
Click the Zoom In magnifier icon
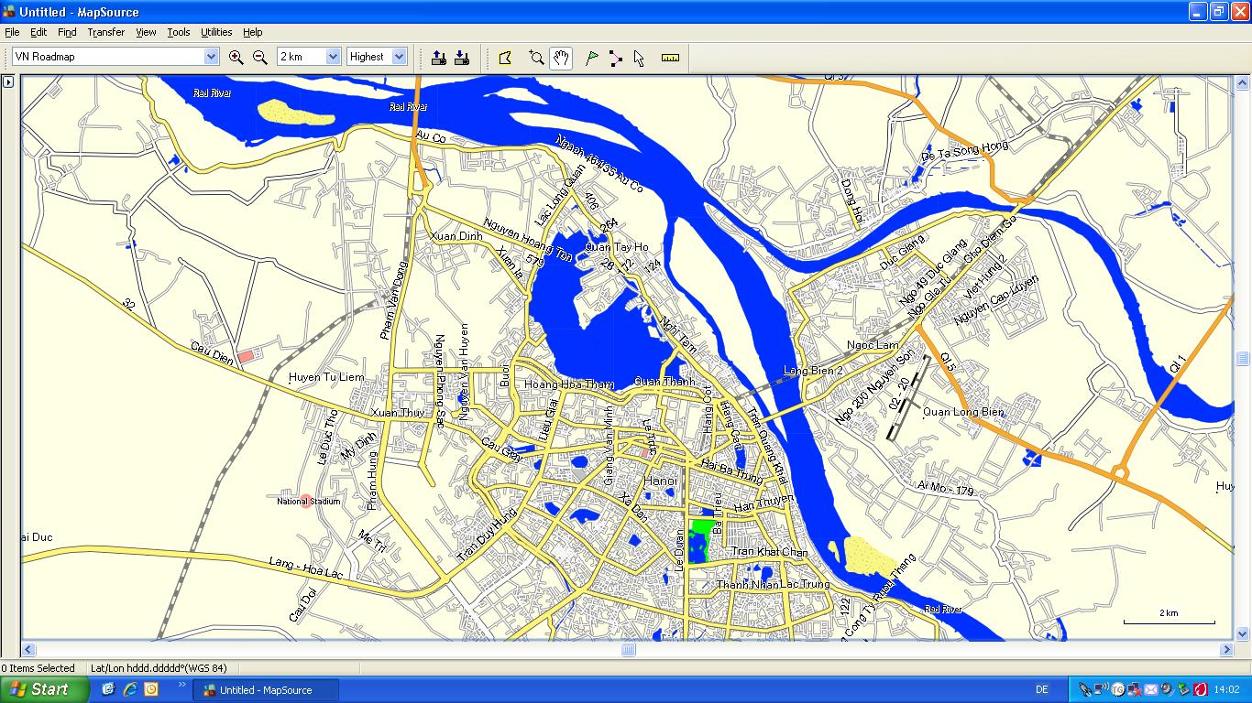[x=236, y=57]
